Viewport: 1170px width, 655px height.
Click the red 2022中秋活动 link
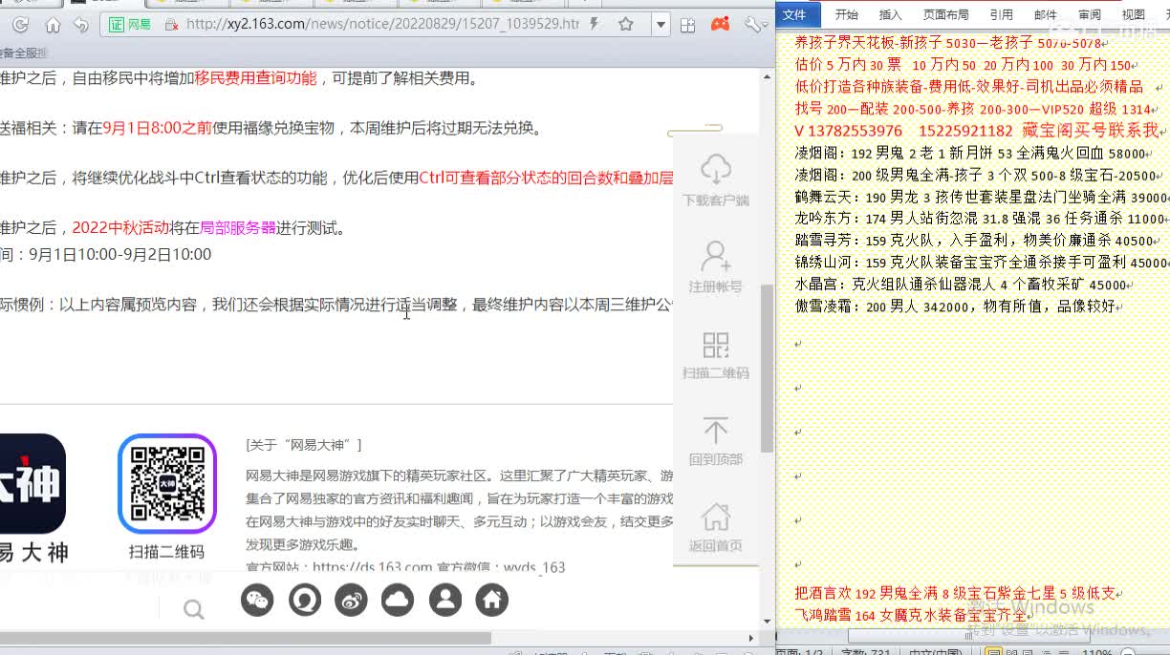tap(120, 227)
